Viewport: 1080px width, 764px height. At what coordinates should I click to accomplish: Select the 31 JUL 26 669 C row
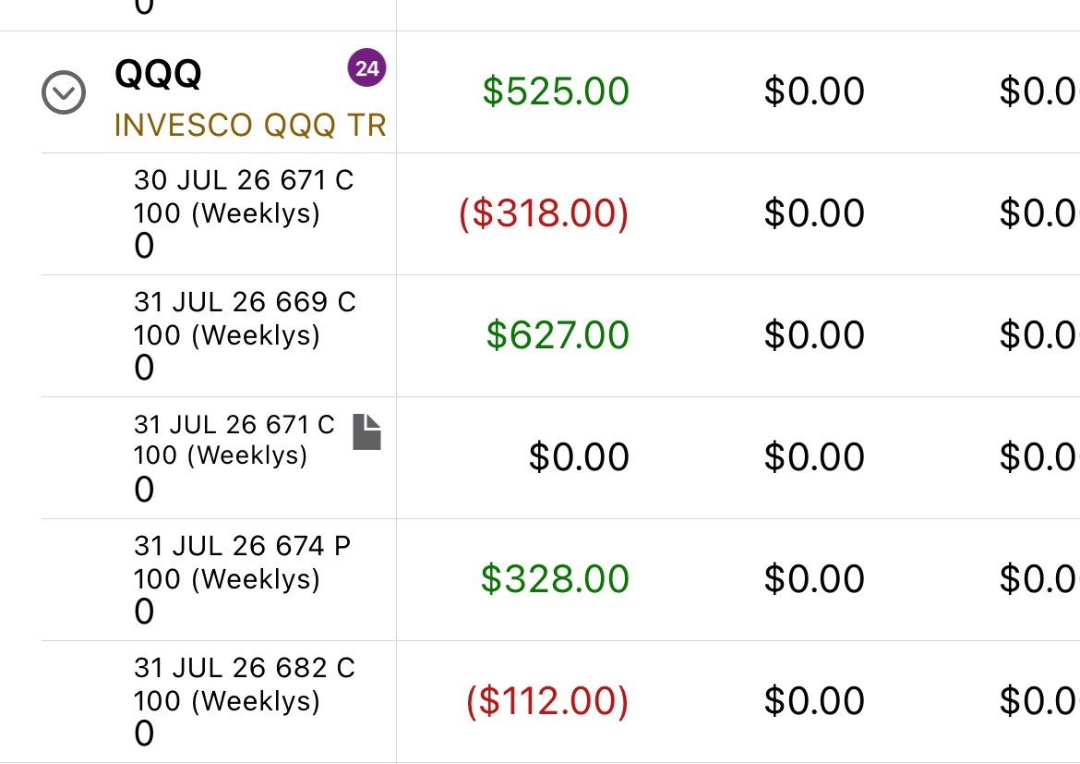pyautogui.click(x=560, y=335)
